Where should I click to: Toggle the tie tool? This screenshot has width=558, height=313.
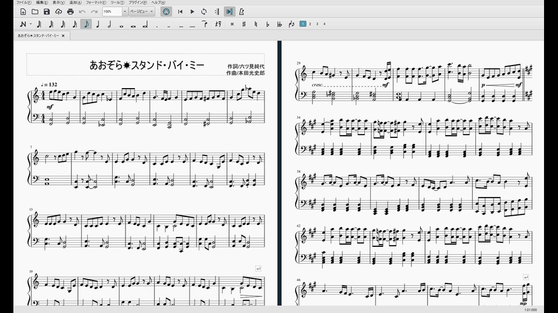pos(205,24)
